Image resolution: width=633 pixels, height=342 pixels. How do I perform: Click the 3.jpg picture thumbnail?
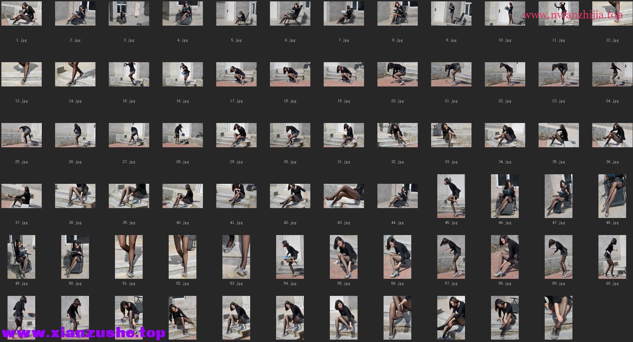129,13
